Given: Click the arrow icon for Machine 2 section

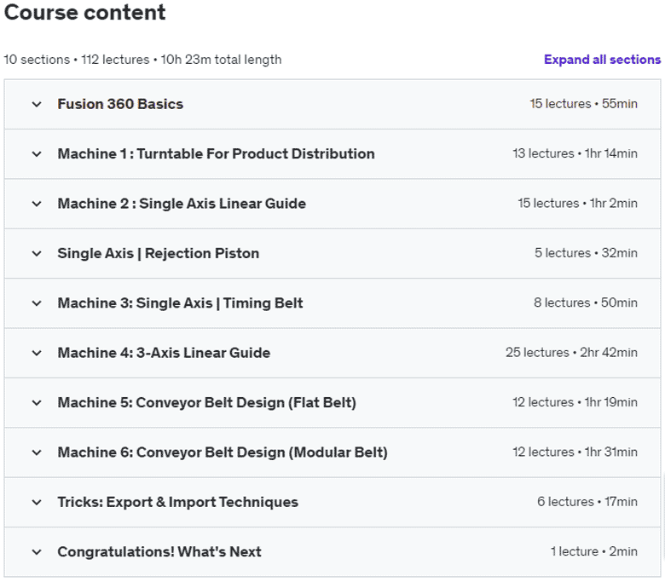Looking at the screenshot, I should (x=36, y=204).
